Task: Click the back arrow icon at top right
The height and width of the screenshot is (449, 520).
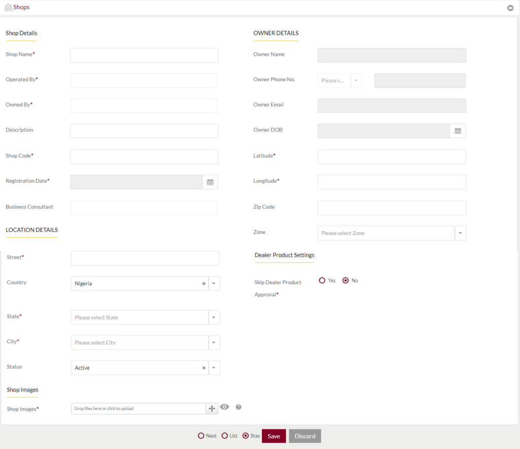Action: (x=510, y=8)
